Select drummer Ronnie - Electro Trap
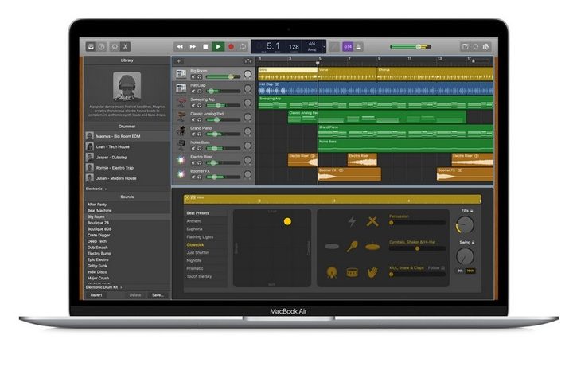This screenshot has height=382, width=573. coord(127,168)
